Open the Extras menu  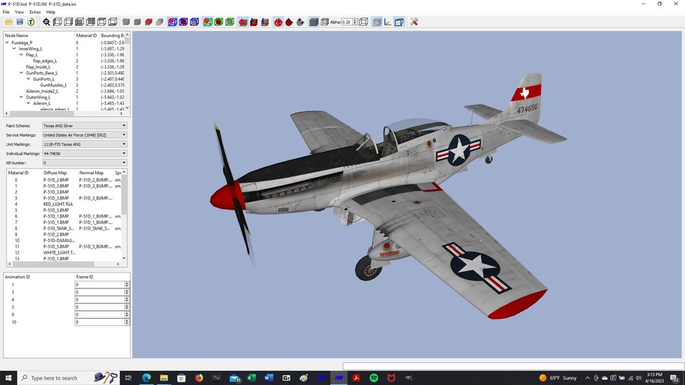(35, 12)
